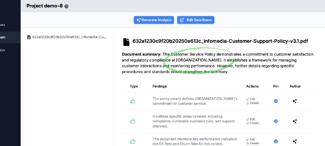This screenshot has width=325, height=146.
Task: Click thumbs-up icon for the specific areas covered finding
Action: pyautogui.click(x=133, y=121)
